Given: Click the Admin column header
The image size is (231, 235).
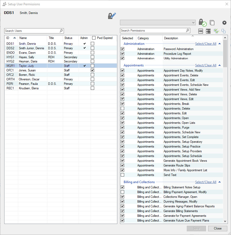Looking at the screenshot, I should point(84,38).
